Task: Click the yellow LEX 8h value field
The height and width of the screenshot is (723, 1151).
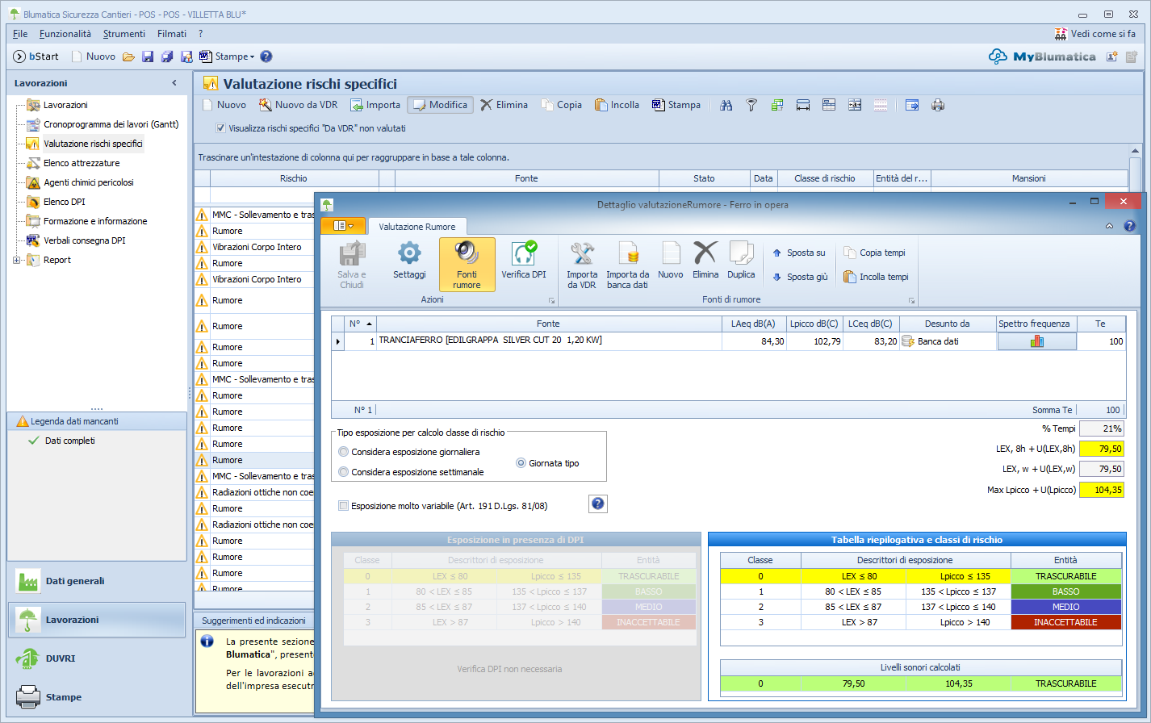Action: [1101, 449]
